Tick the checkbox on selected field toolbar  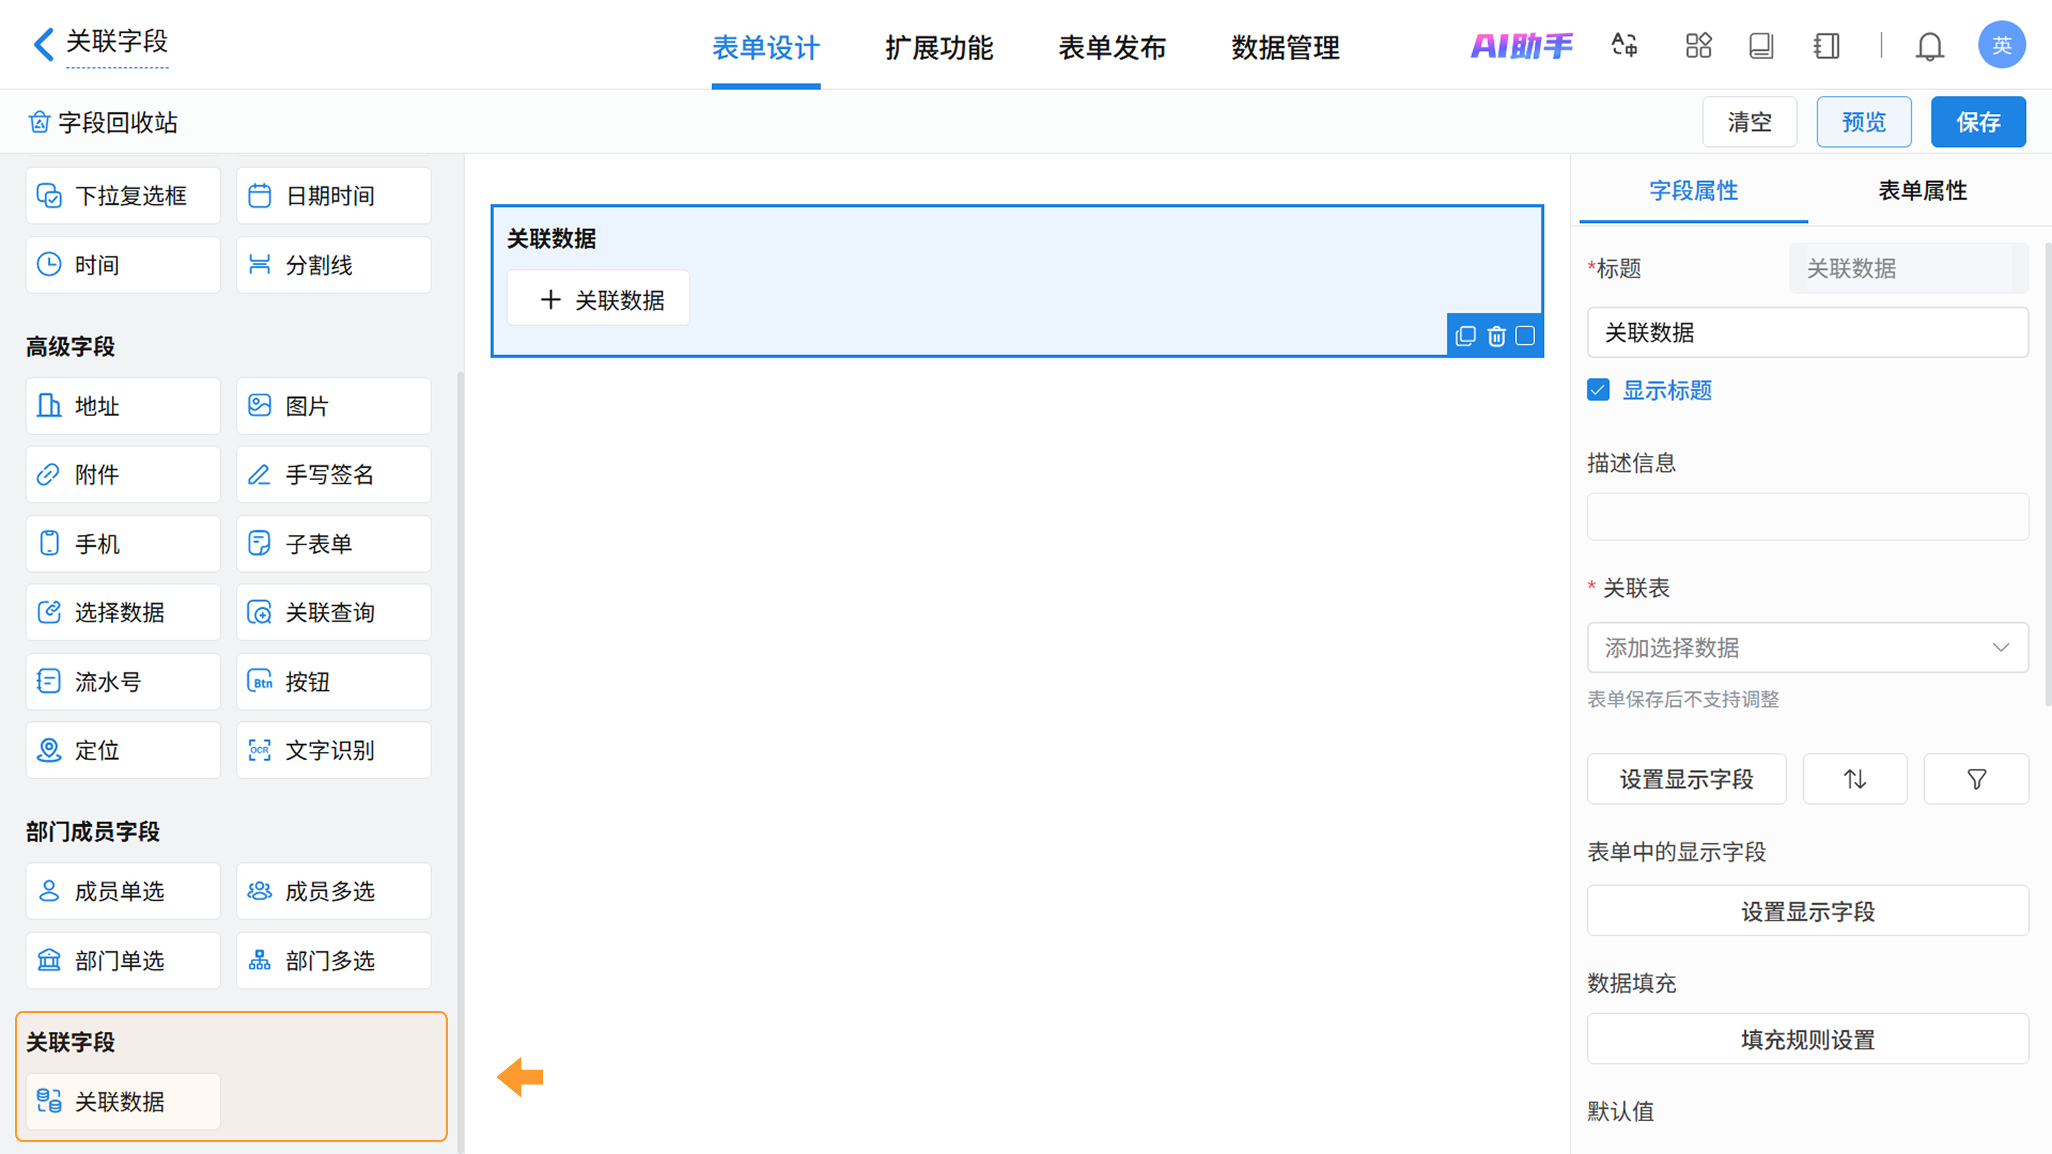1525,336
